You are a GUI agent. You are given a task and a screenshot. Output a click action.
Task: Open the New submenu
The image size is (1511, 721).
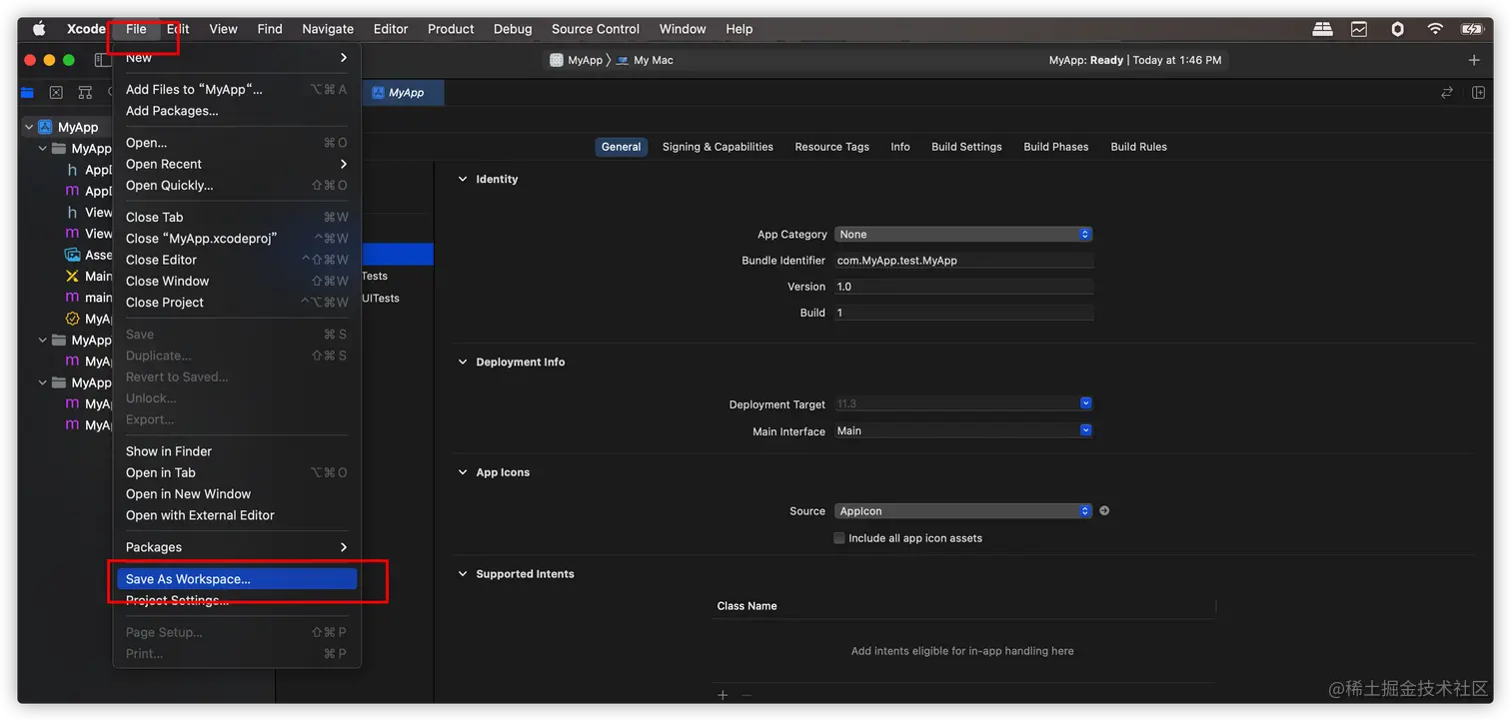pyautogui.click(x=237, y=58)
